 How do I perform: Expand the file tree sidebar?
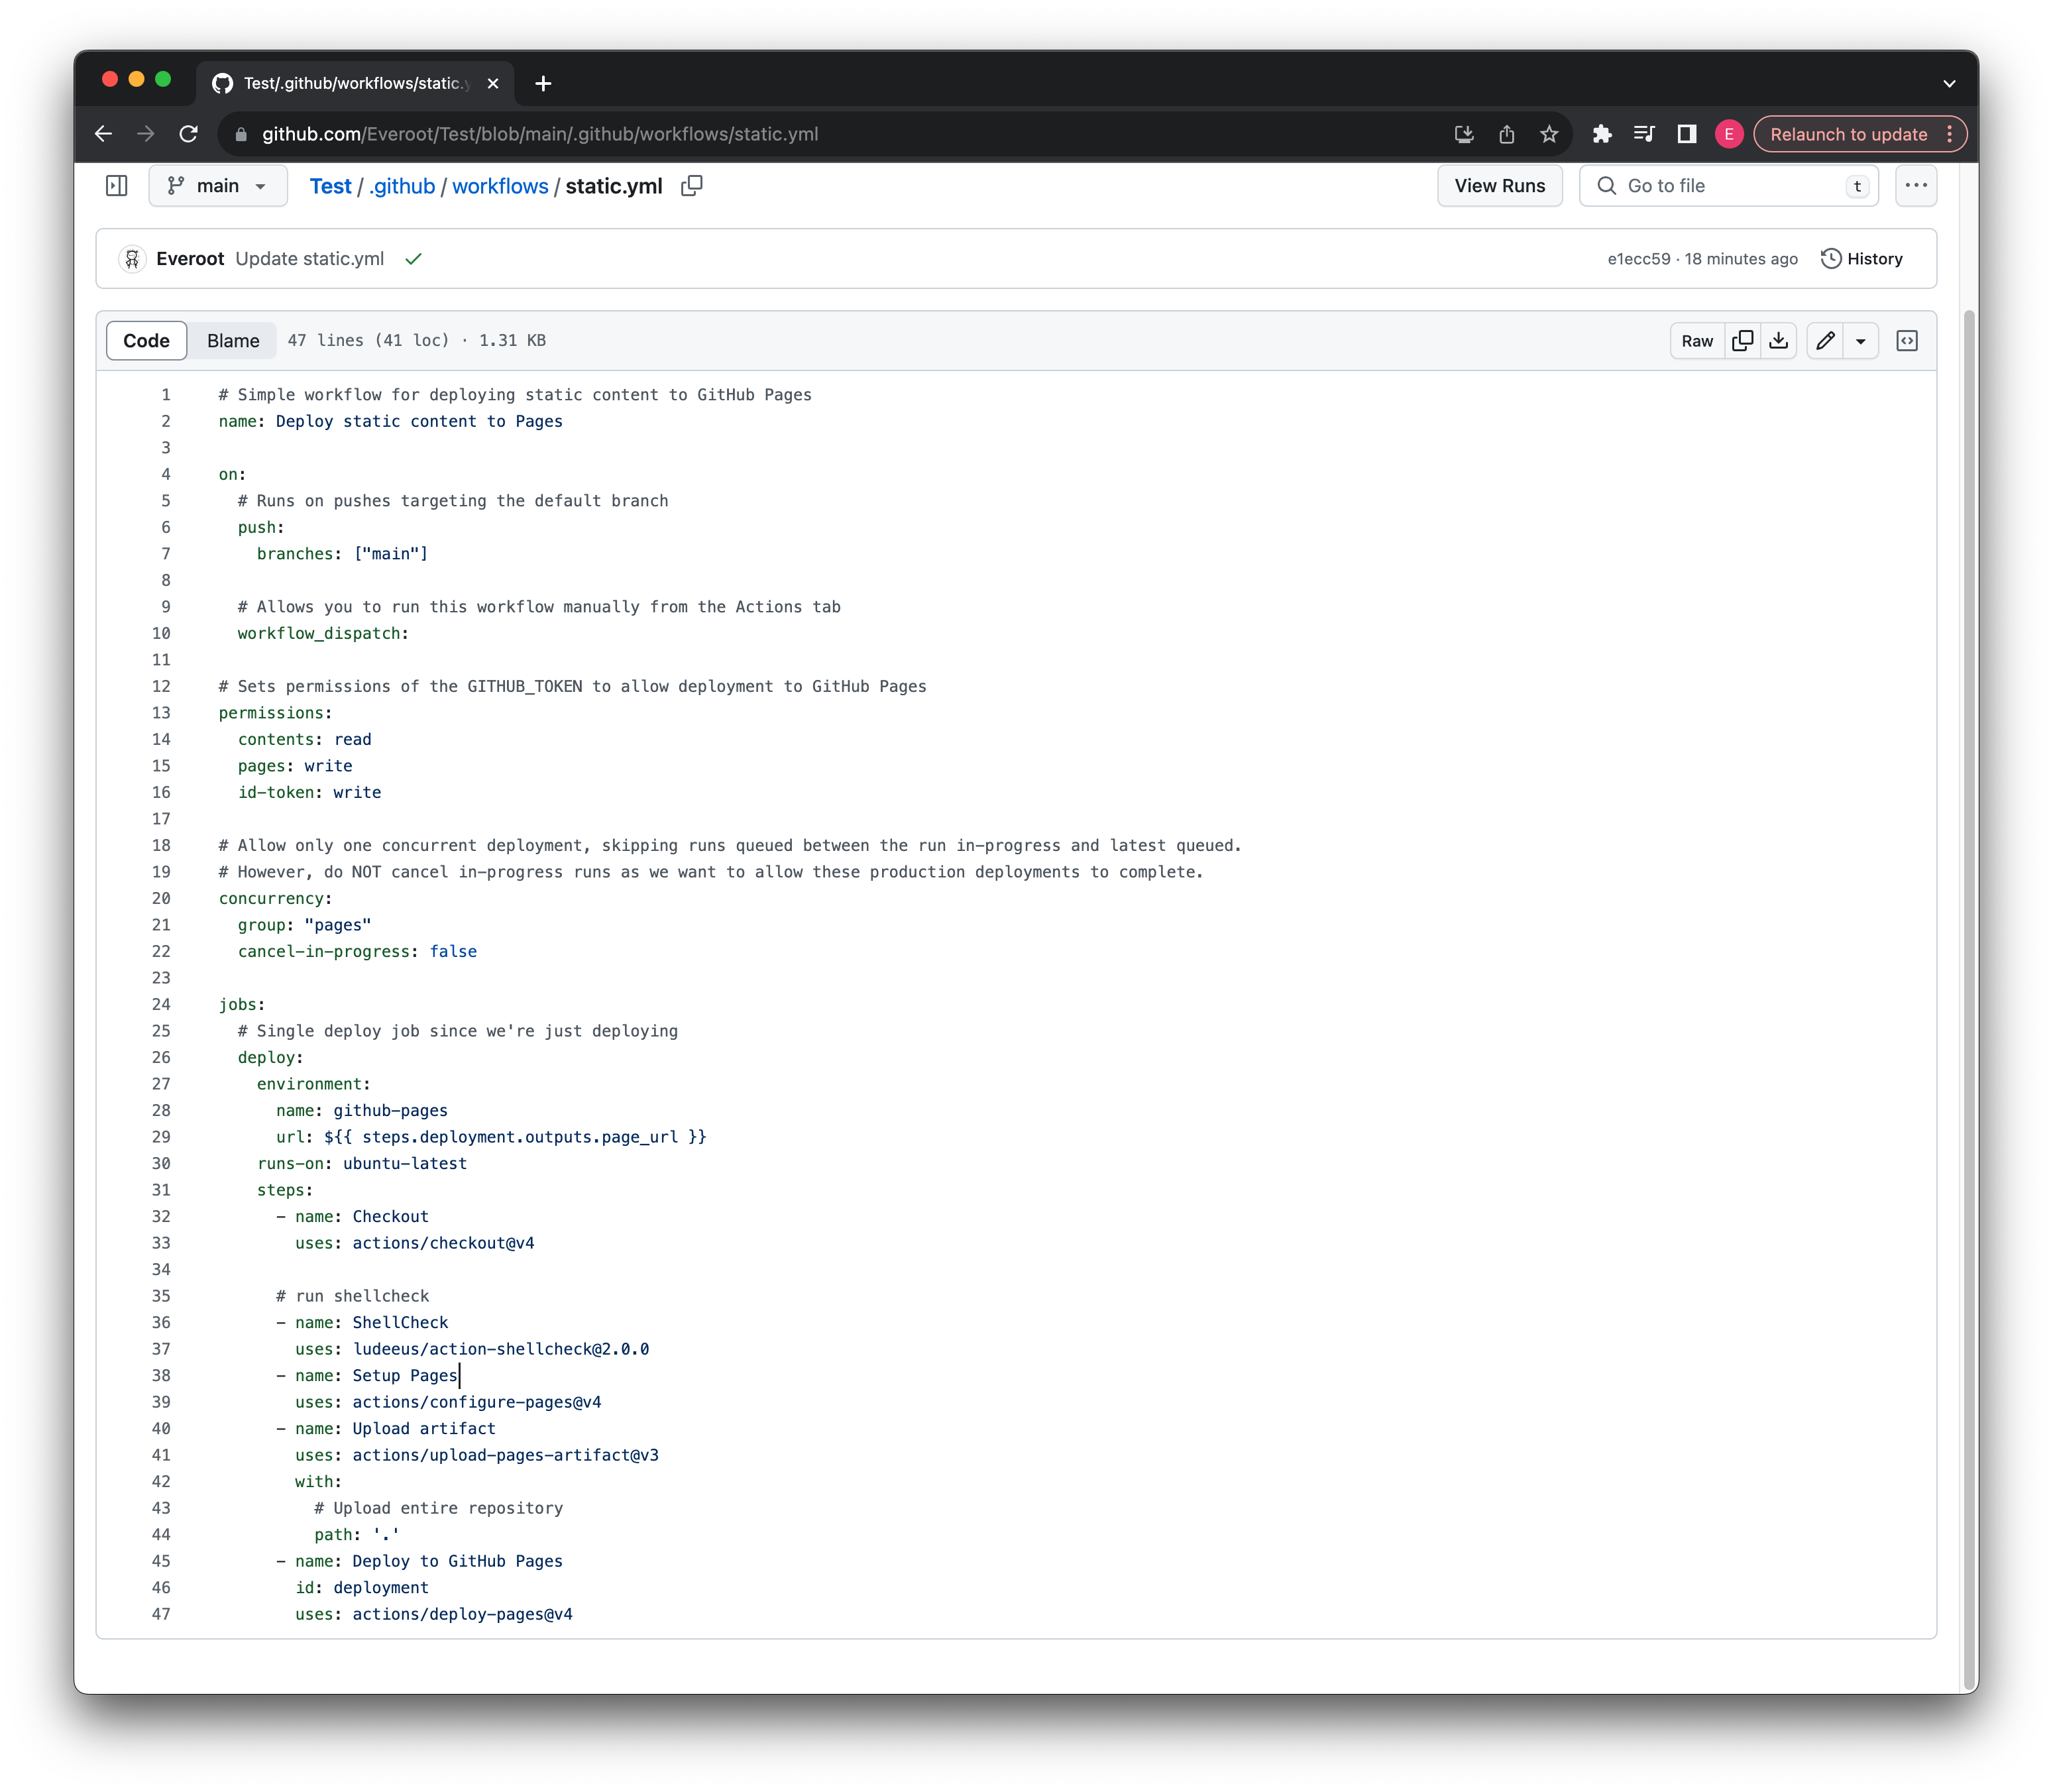pyautogui.click(x=117, y=186)
